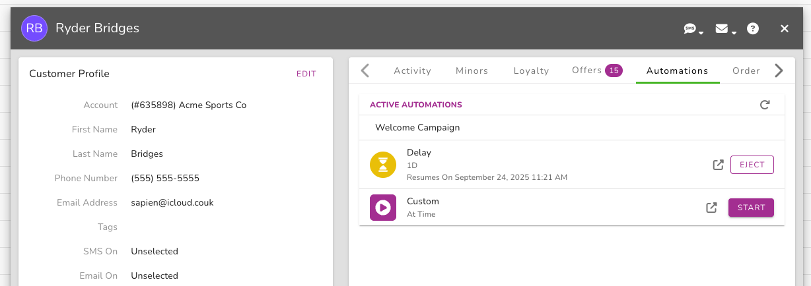This screenshot has height=286, width=811.
Task: Click the help question mark icon
Action: coord(753,29)
